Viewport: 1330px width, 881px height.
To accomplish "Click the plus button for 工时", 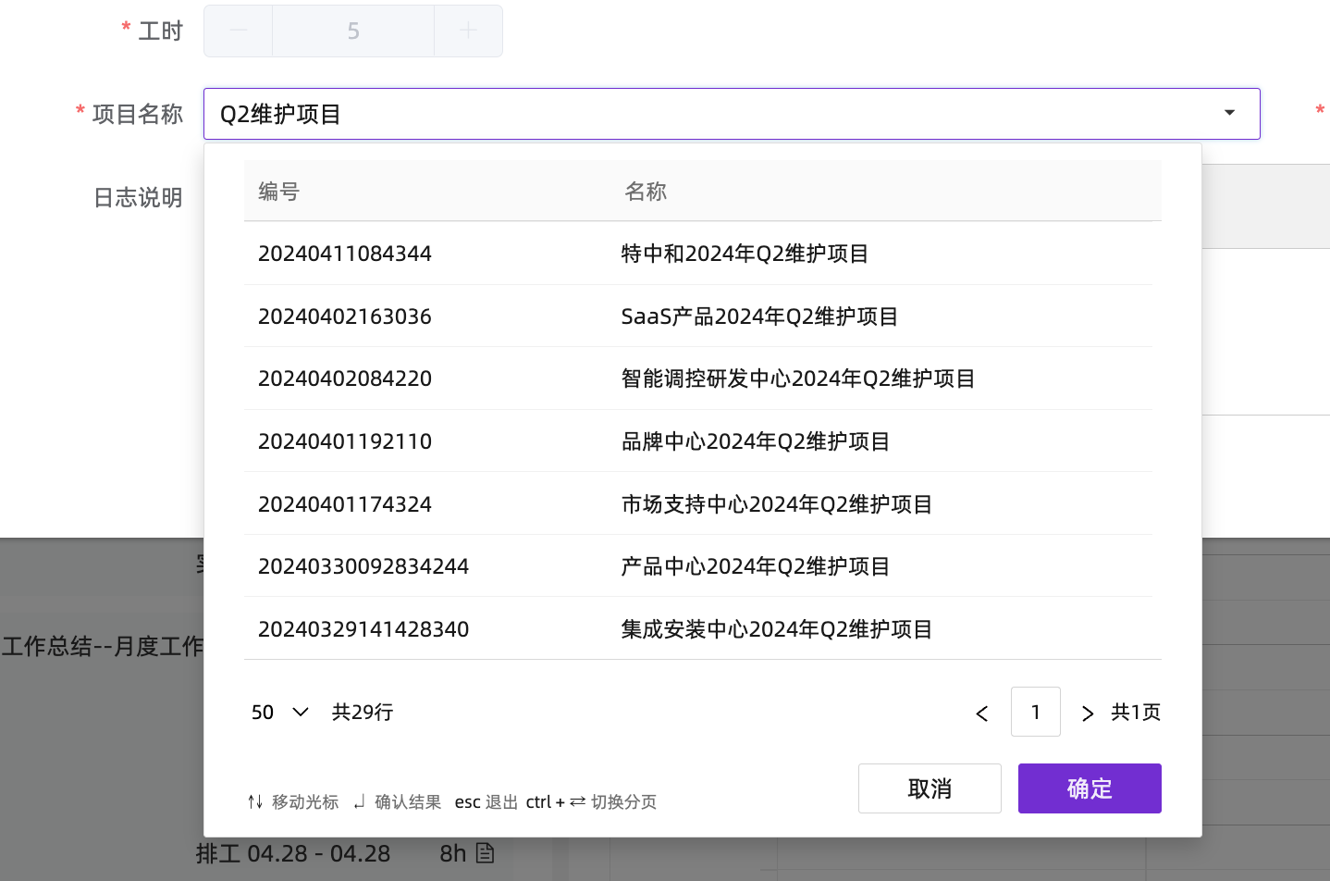I will (x=468, y=31).
